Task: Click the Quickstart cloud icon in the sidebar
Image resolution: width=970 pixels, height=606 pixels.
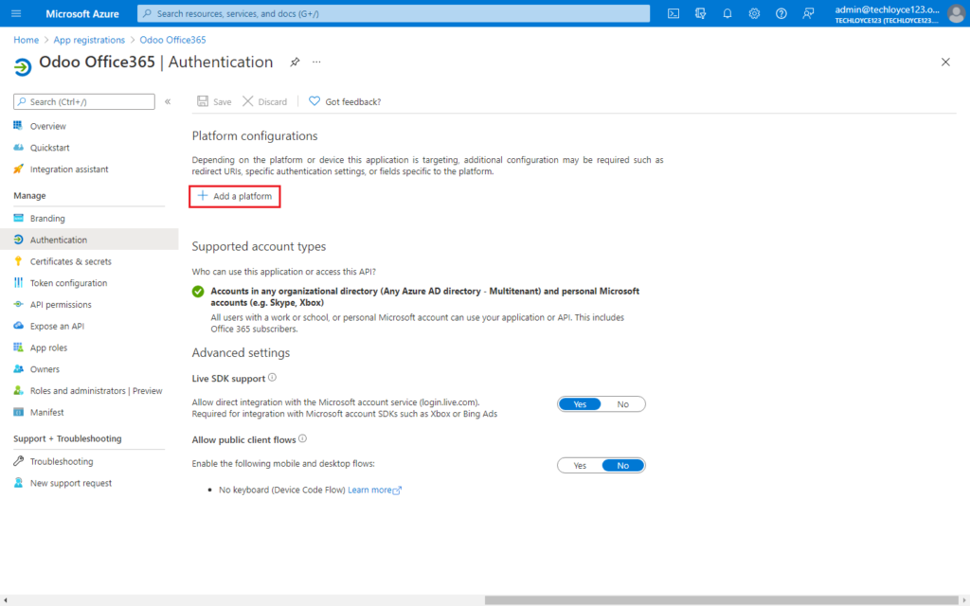Action: click(x=18, y=147)
